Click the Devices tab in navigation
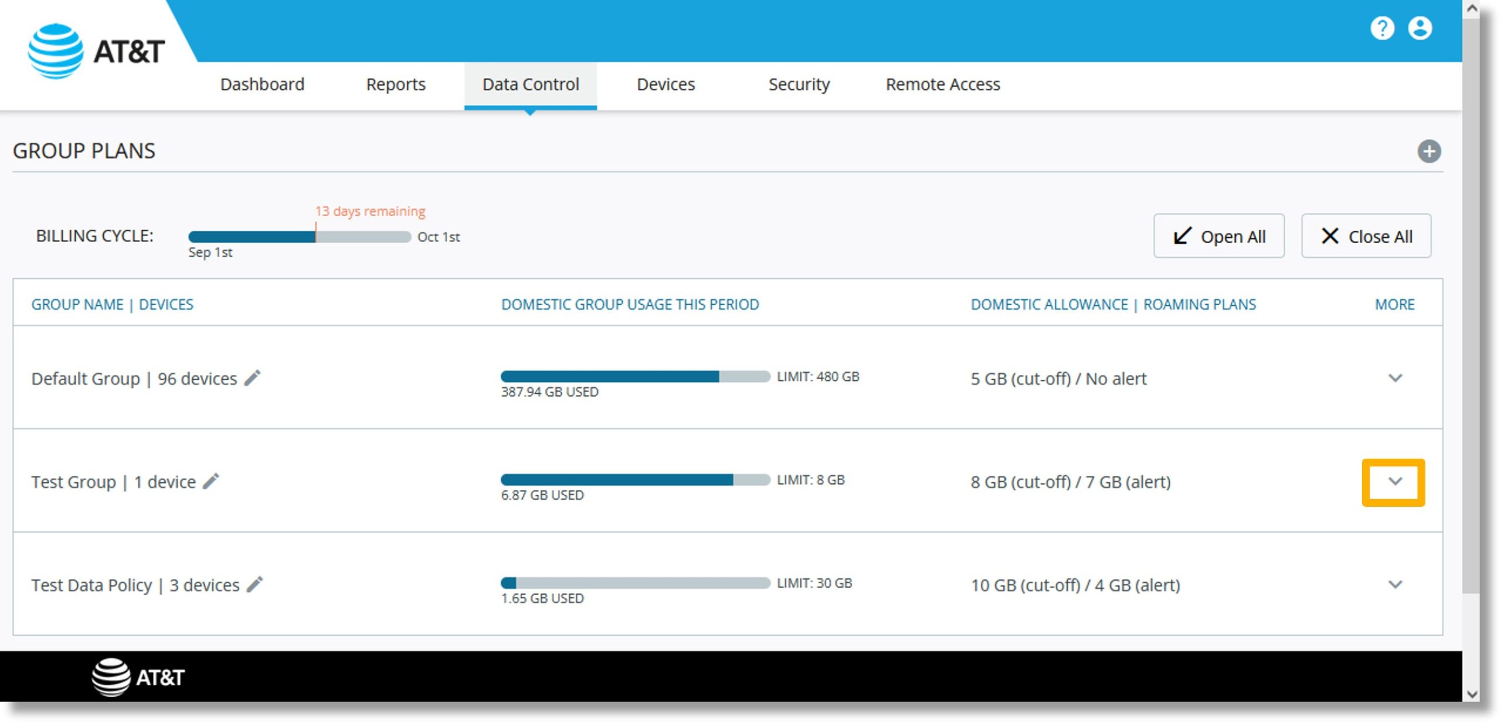 pos(668,84)
